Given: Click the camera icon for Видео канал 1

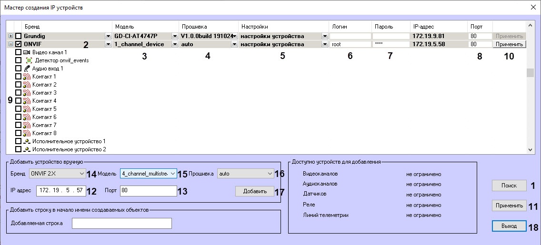Looking at the screenshot, I should pos(27,52).
